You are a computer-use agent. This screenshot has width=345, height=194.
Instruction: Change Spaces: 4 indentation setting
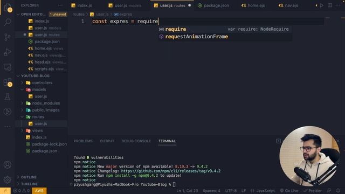tap(211, 191)
